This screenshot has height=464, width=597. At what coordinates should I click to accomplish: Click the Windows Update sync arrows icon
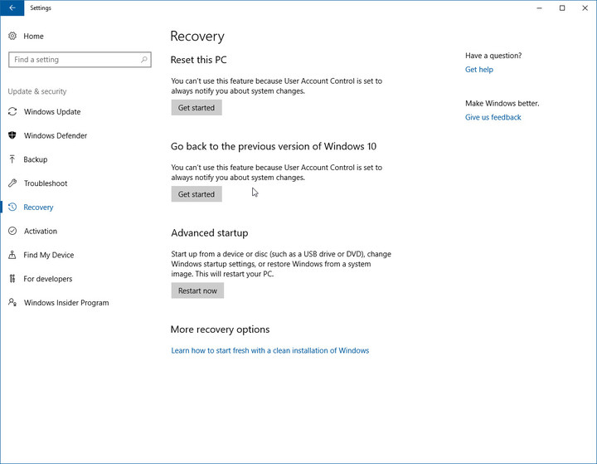tap(12, 111)
